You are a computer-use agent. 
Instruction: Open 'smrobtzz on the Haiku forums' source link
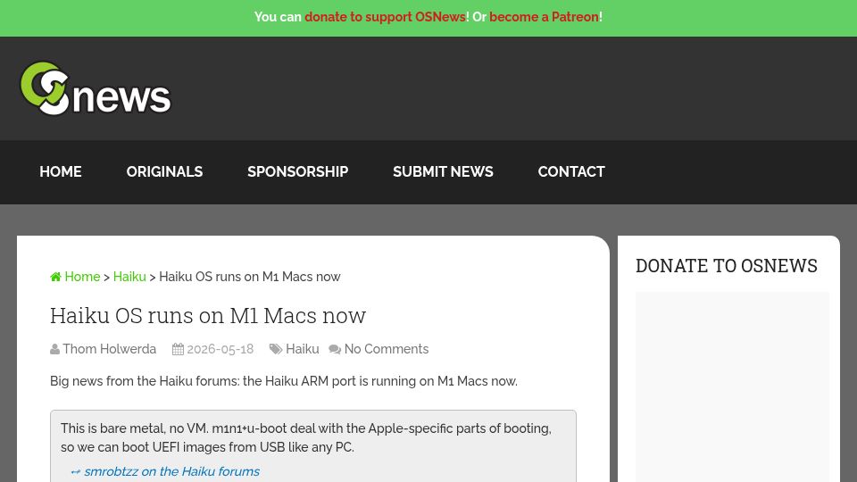[171, 471]
